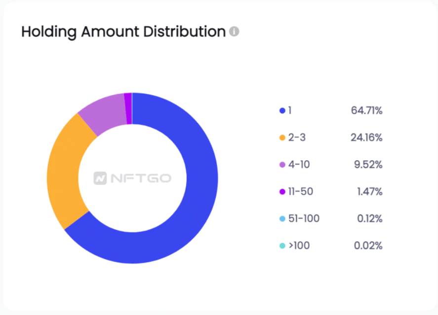Toggle the '2-3' legend entry label
The width and height of the screenshot is (438, 315).
(297, 138)
